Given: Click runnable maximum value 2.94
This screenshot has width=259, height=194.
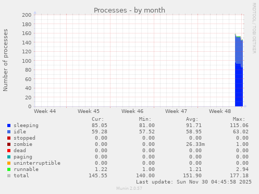Looking at the screenshot, I should pos(242,169).
